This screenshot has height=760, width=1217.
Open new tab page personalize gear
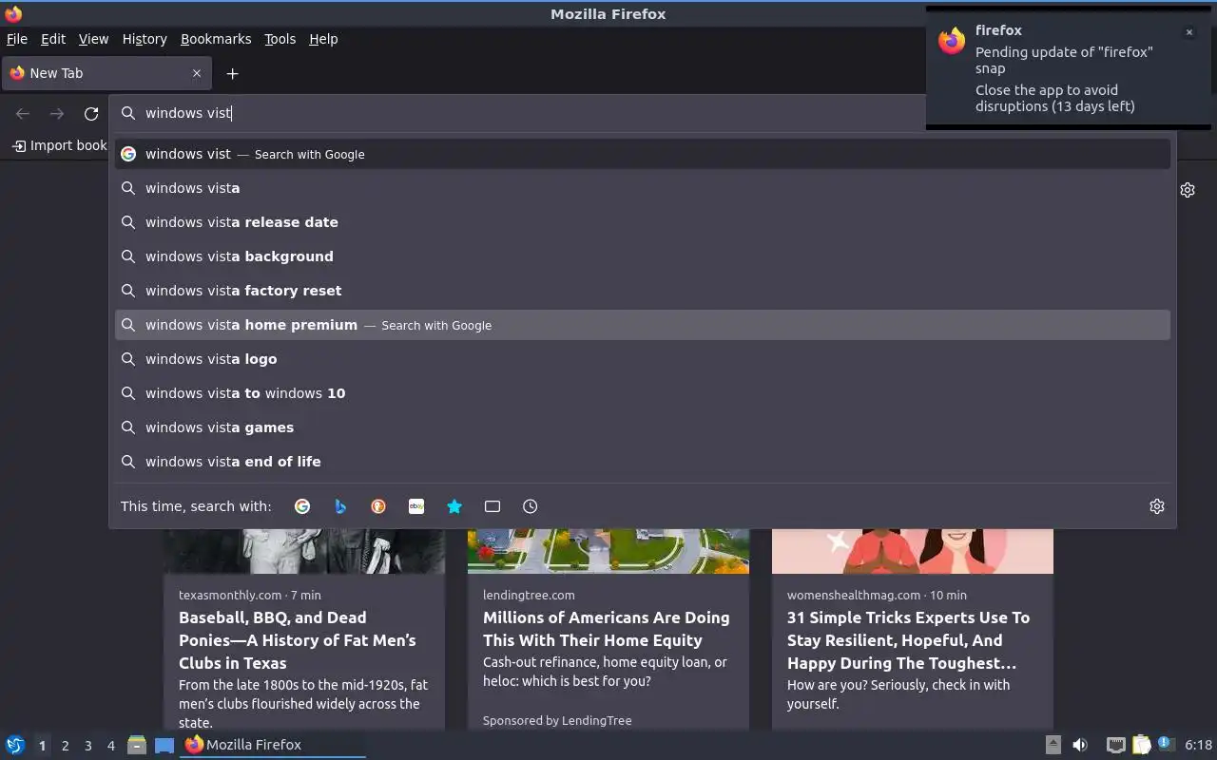[x=1188, y=190]
